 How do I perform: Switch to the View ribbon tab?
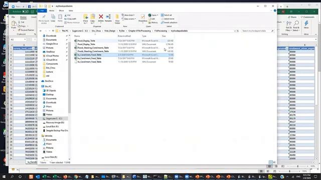tap(71, 10)
